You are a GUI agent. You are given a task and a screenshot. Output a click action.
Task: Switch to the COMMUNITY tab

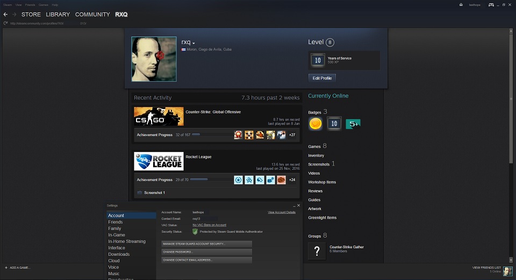92,15
